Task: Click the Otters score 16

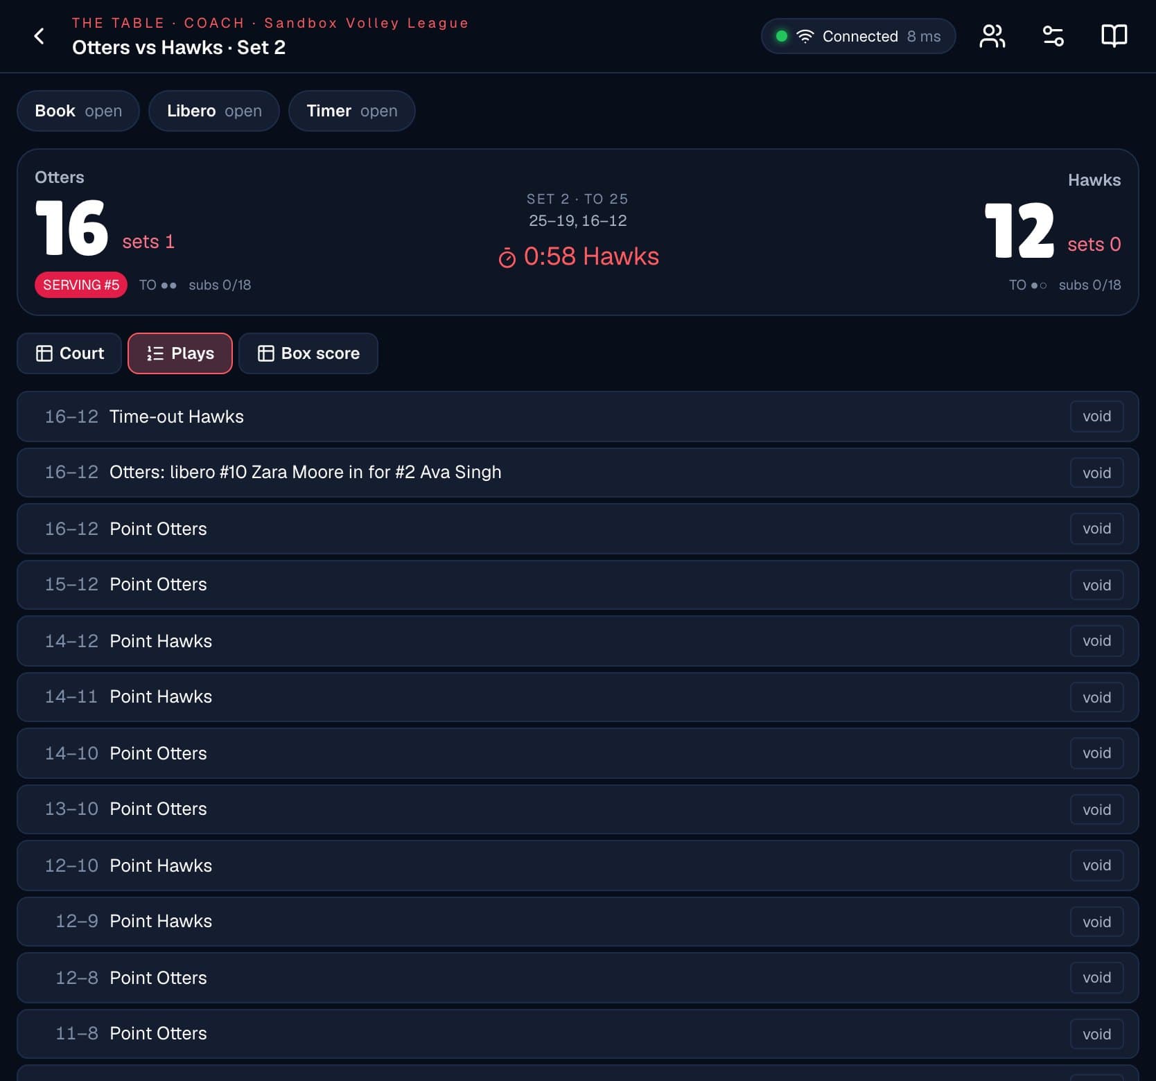Action: pyautogui.click(x=72, y=227)
